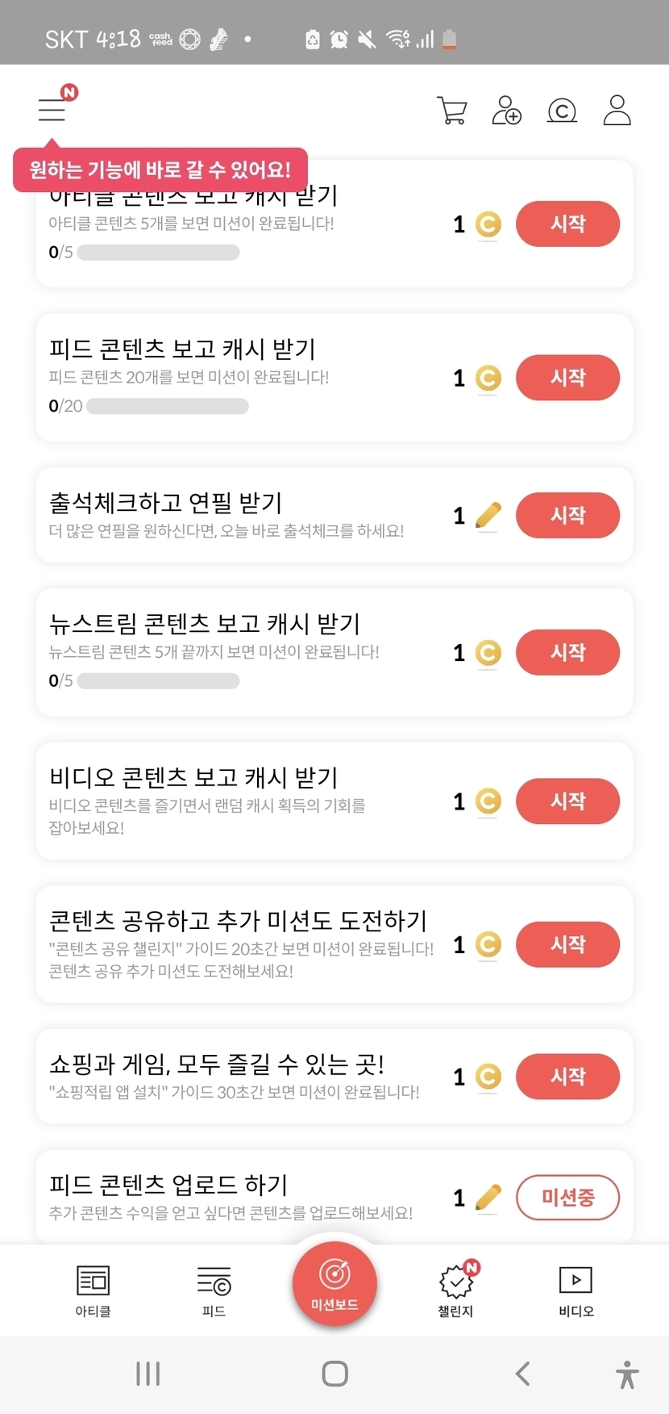Tap the pencil icon on 출석체크 mission

[x=488, y=516]
